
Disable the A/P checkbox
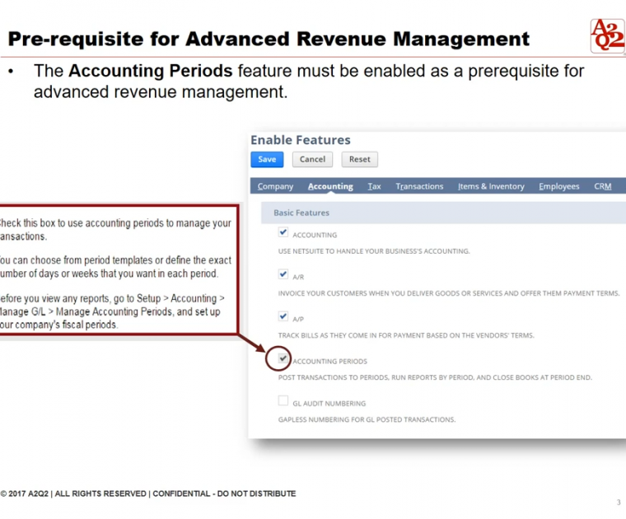[283, 317]
